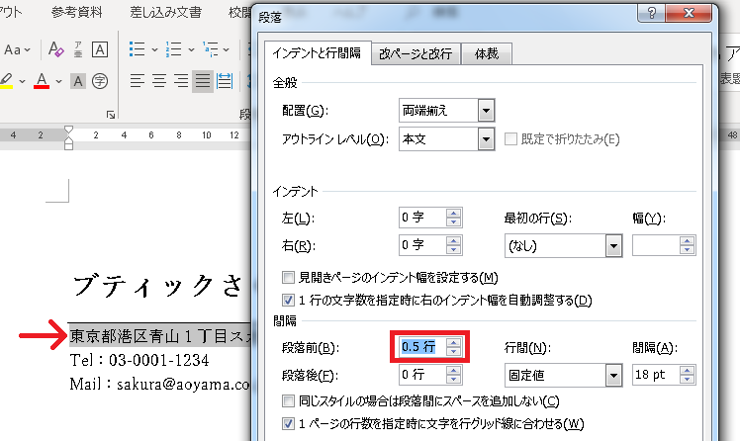This screenshot has width=740, height=441.
Task: Click the distributed alignment icon
Action: 225,80
